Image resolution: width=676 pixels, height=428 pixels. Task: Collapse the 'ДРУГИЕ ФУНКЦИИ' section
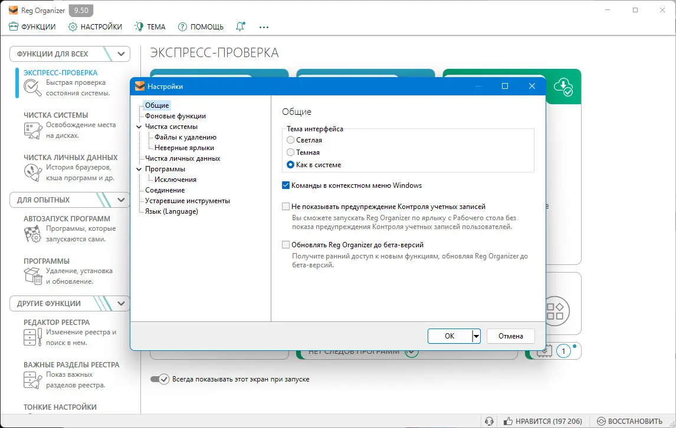(121, 303)
